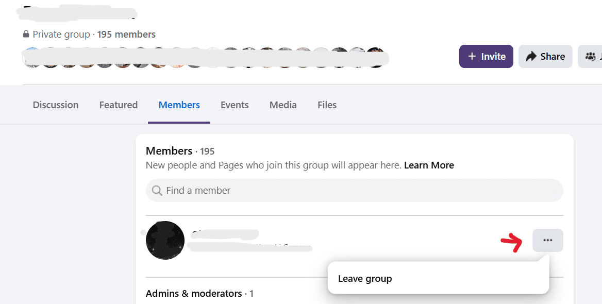Open the three-dot options menu for the member
Screen dimensions: 602x304
tap(547, 240)
